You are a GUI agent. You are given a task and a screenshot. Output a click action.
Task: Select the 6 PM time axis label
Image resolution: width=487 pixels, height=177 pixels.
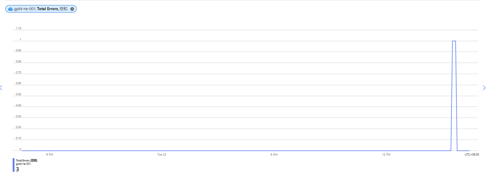[50, 155]
